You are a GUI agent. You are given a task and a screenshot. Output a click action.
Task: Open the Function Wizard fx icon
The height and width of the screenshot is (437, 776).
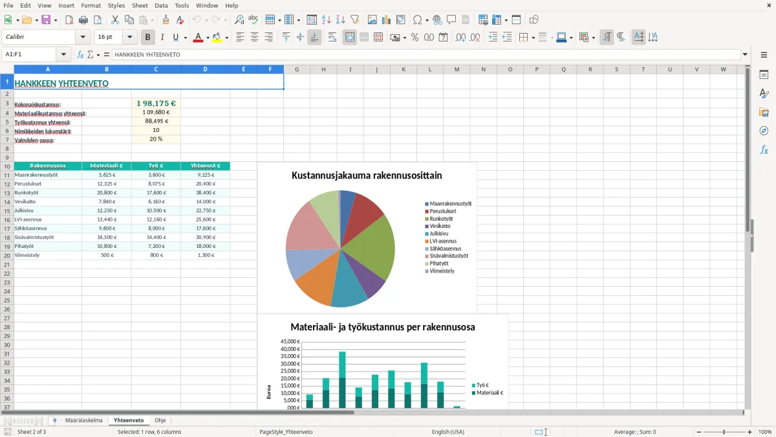click(x=81, y=55)
